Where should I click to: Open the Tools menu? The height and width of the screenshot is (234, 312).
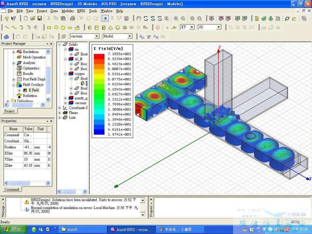[x=93, y=11]
